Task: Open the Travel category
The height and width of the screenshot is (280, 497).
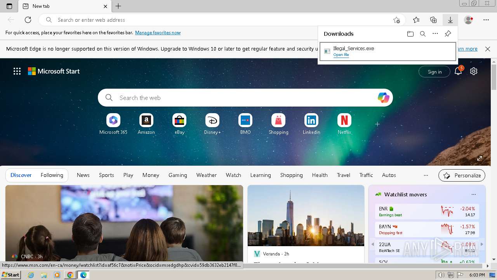Action: click(344, 175)
